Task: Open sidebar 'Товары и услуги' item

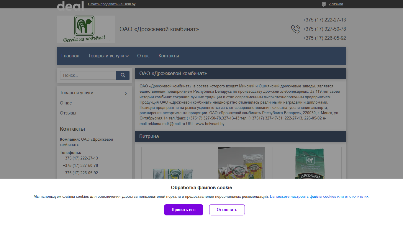Action: 76,93
